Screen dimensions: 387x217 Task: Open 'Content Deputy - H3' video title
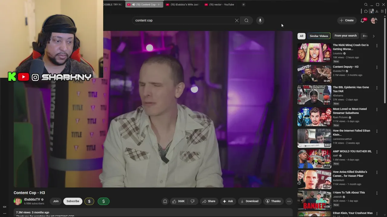tap(346, 67)
